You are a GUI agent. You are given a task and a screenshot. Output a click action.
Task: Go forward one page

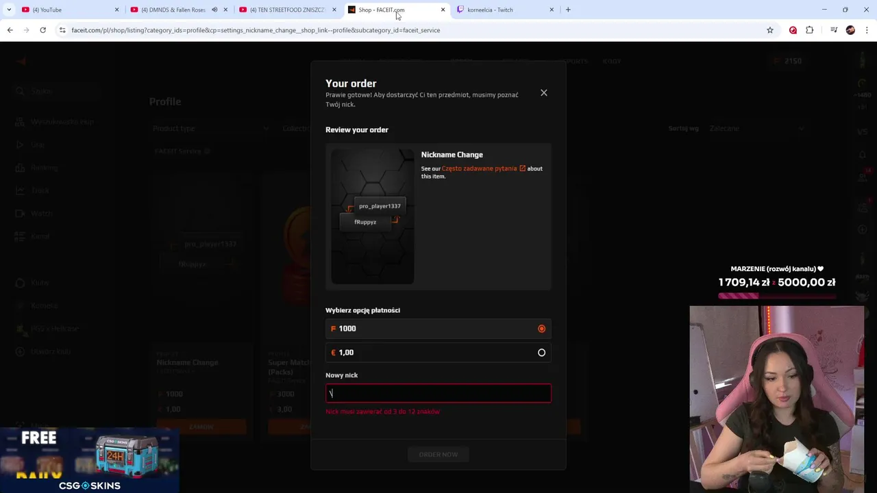[x=26, y=30]
